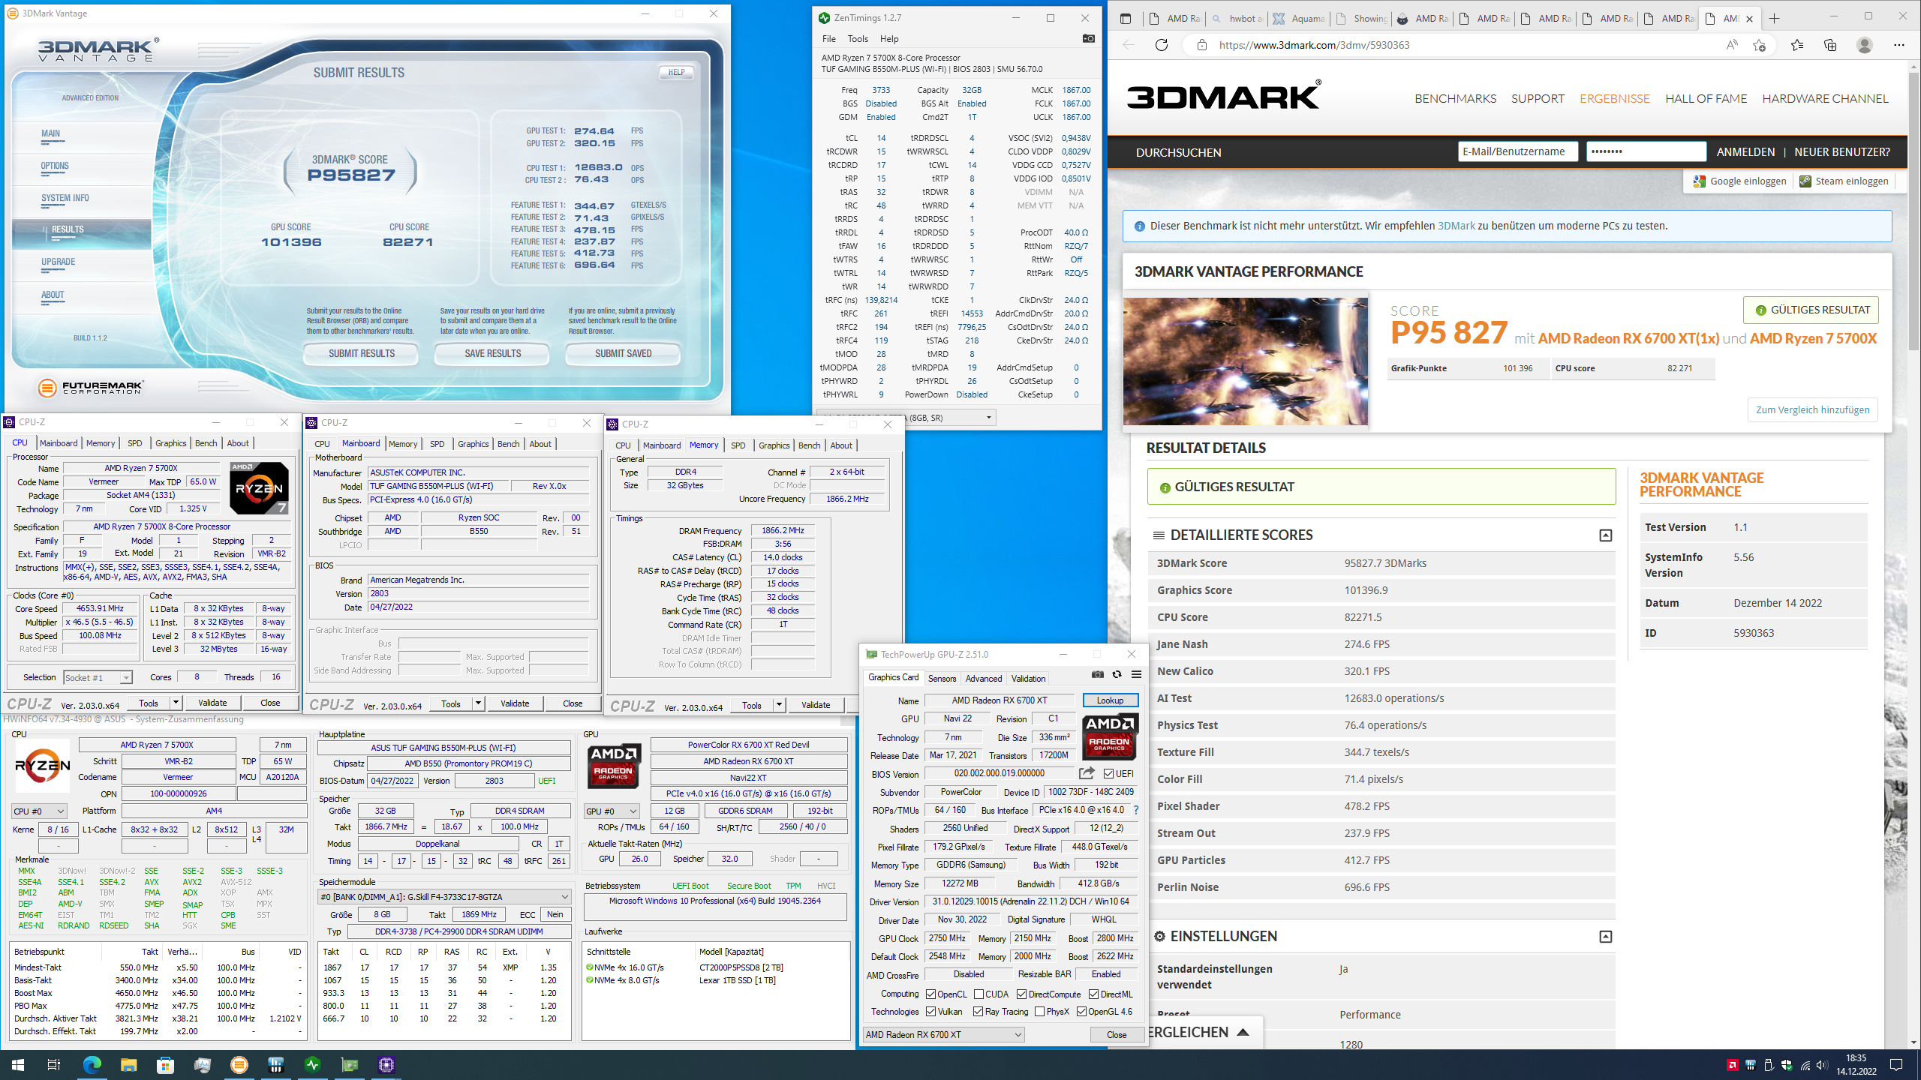This screenshot has height=1080, width=1921.
Task: Open the Windows Start menu
Action: pos(18,1065)
